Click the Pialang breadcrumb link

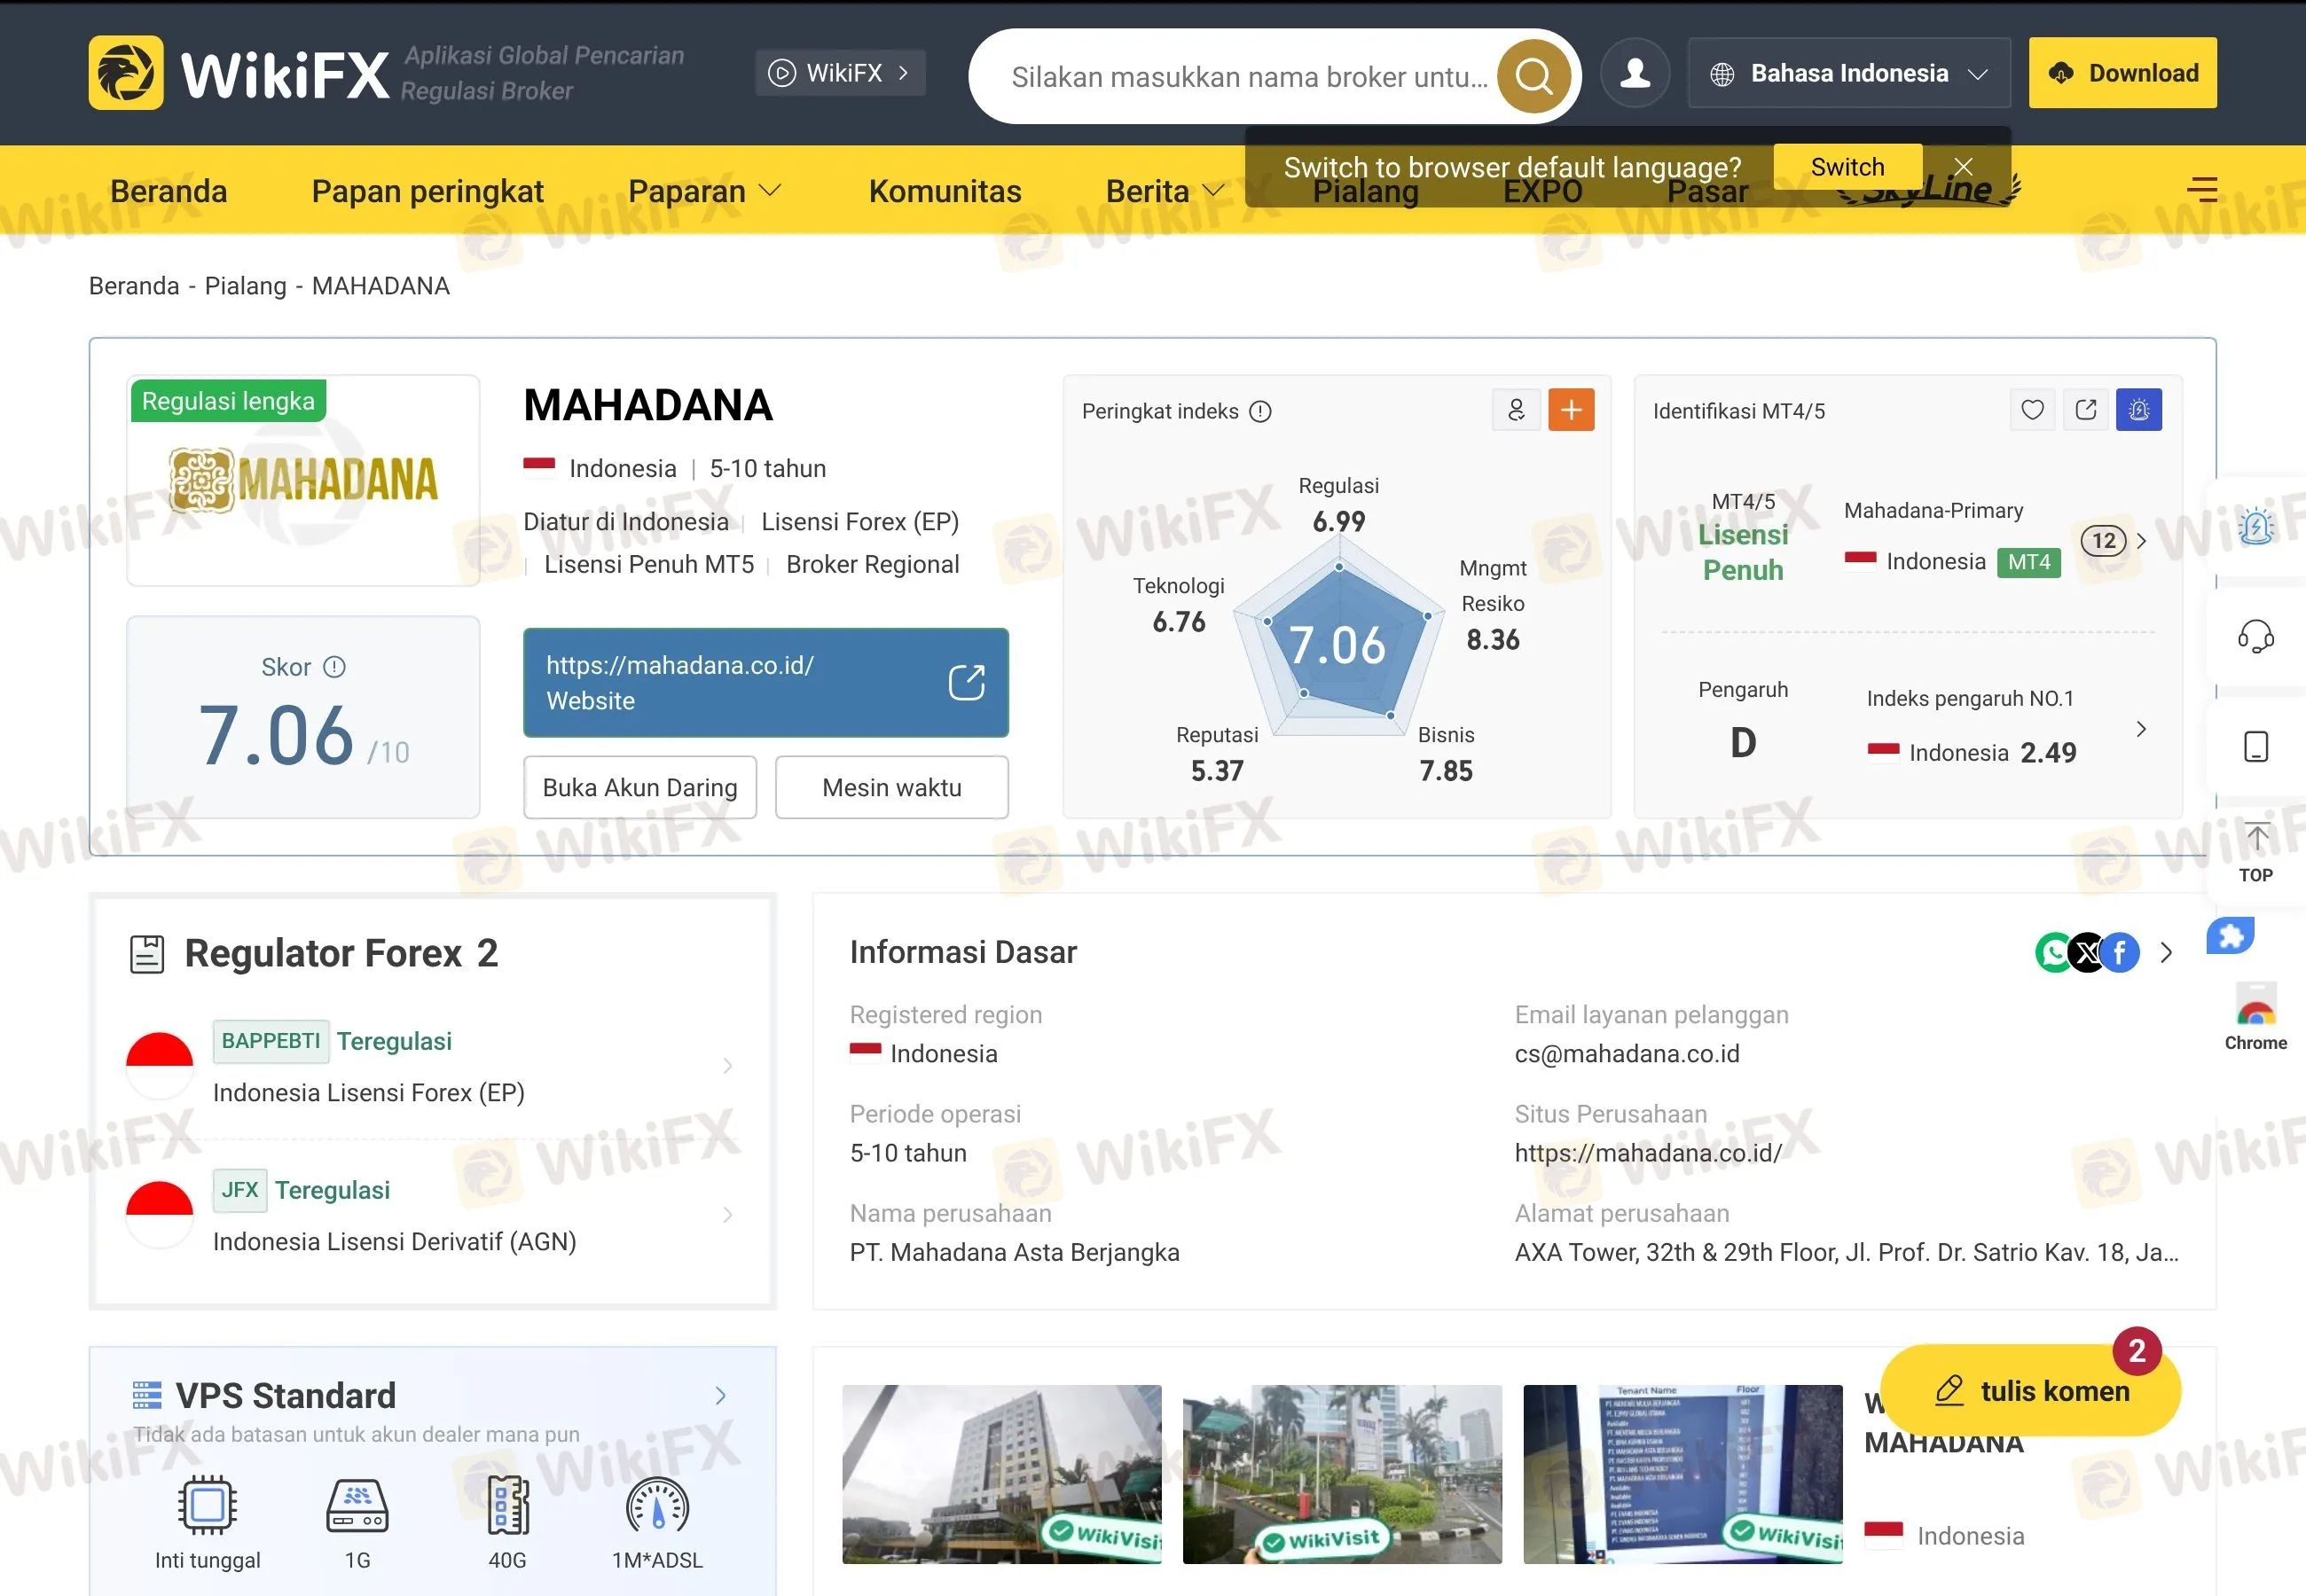[245, 286]
